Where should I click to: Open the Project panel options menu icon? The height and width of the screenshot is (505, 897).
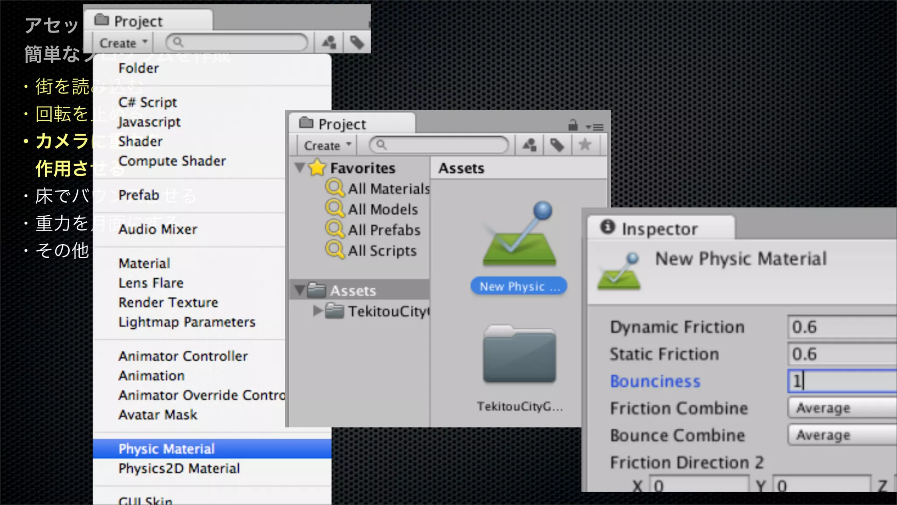coord(595,127)
